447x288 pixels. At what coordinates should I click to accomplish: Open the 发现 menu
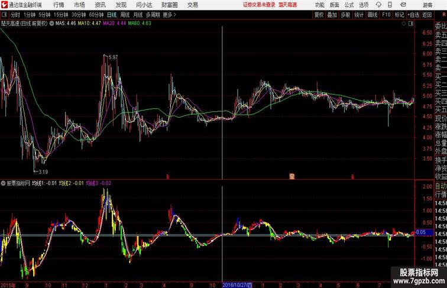[121, 5]
